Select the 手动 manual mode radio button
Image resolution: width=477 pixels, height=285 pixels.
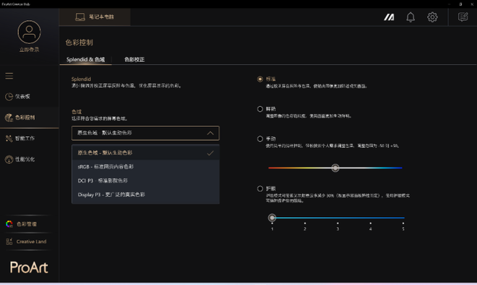coord(260,139)
